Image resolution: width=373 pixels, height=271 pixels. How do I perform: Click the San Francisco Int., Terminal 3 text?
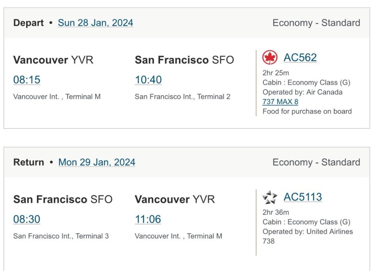point(61,236)
